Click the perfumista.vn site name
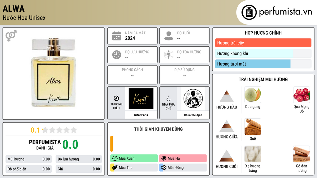Image resolution: width=317 pixels, height=178 pixels. 285,12
